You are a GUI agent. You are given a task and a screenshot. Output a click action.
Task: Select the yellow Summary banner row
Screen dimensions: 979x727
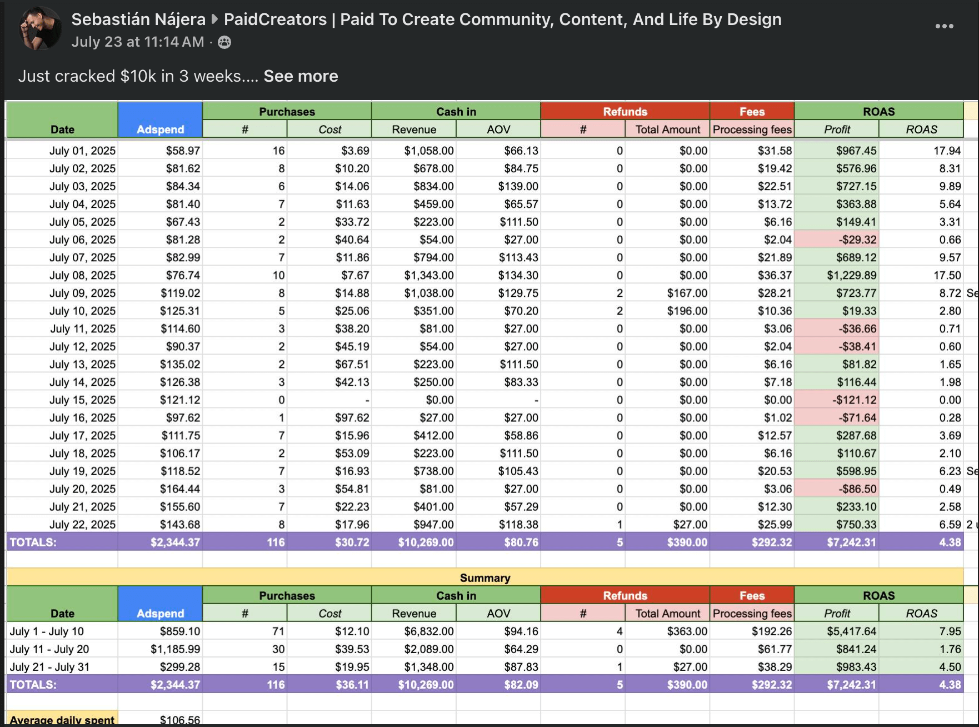pos(484,577)
